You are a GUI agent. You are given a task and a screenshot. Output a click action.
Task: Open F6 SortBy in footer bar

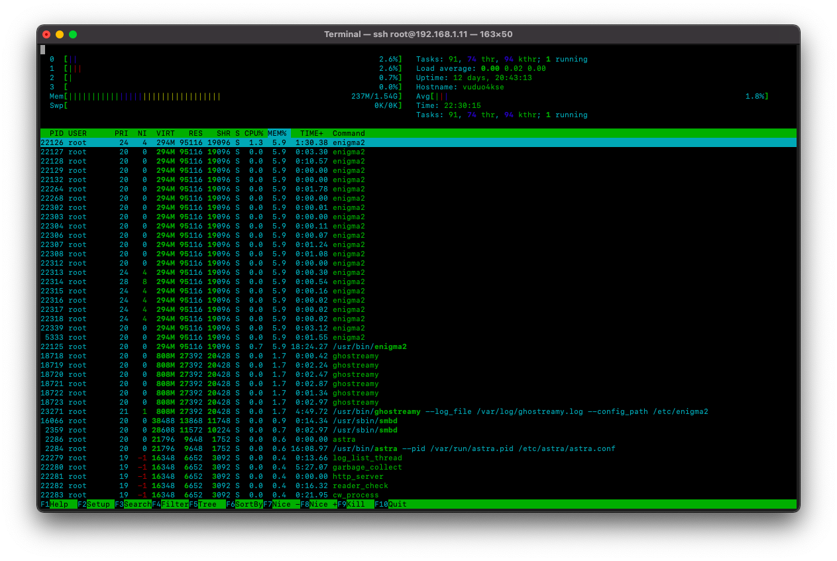245,505
